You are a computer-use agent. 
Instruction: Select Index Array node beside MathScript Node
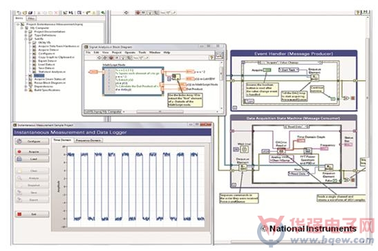[x=177, y=77]
